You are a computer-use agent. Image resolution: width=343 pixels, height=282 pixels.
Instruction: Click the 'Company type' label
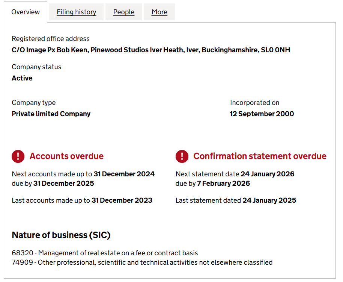[34, 103]
